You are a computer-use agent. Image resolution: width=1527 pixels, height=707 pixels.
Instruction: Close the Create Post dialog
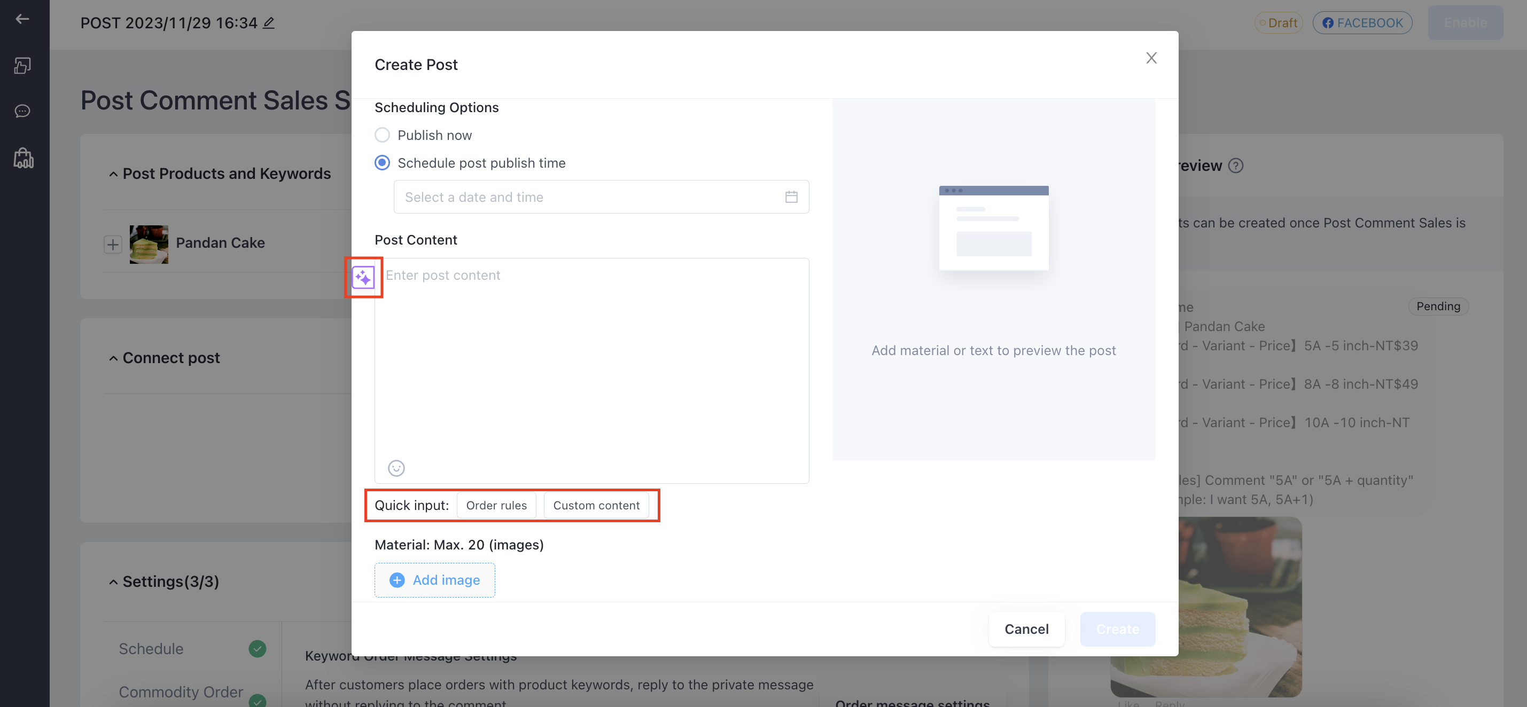click(x=1151, y=58)
